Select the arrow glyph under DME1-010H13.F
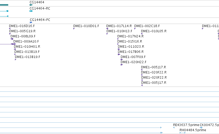Screen dimensions: 219x134 point(107,34)
